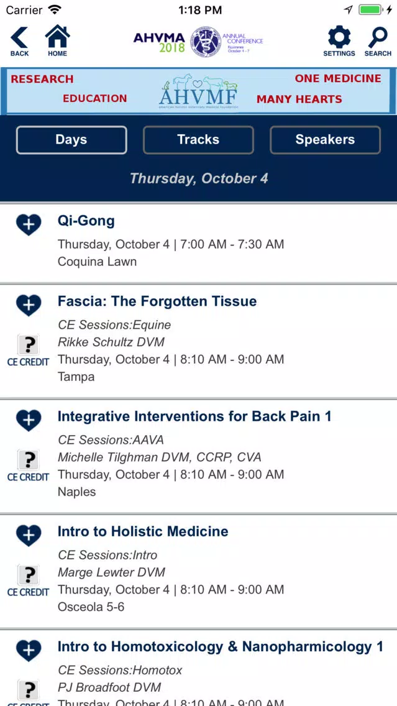
Task: Switch to the Tracks tab
Action: [x=199, y=140]
